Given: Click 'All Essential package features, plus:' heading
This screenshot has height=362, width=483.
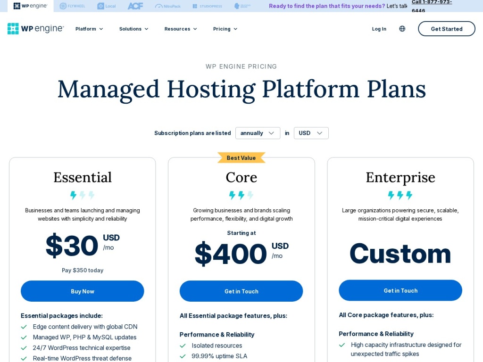Looking at the screenshot, I should pos(233,315).
